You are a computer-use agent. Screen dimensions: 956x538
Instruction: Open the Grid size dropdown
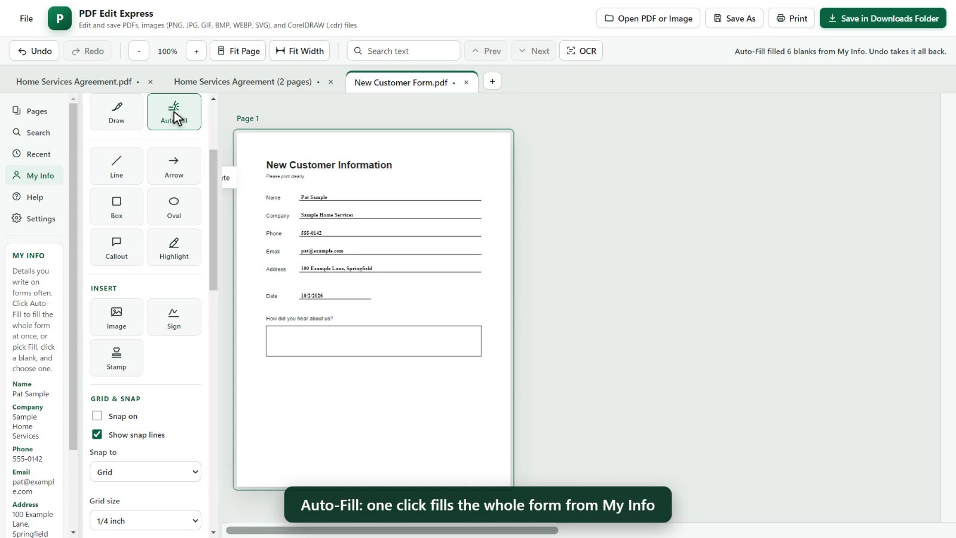tap(145, 521)
